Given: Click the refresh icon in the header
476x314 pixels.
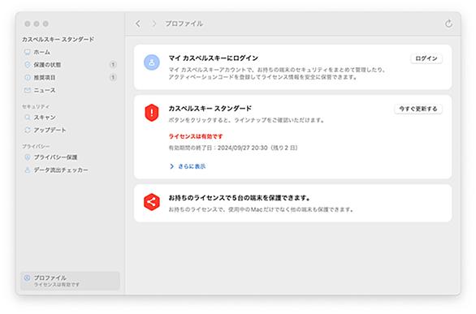Looking at the screenshot, I should [448, 24].
